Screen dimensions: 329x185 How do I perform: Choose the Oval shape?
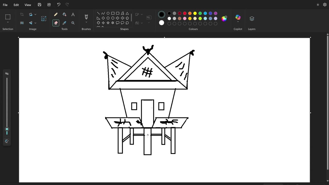pos(108,13)
